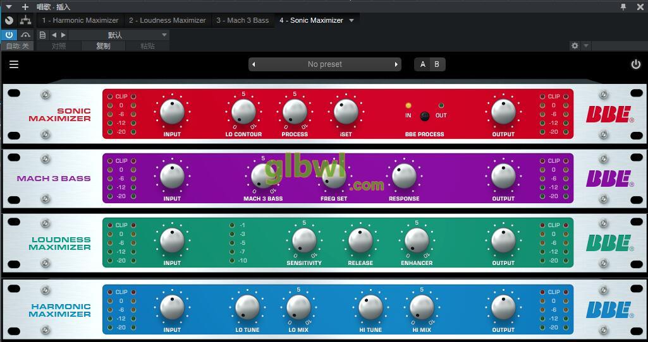Click the FREQ SET knob
This screenshot has width=648, height=342.
click(334, 176)
